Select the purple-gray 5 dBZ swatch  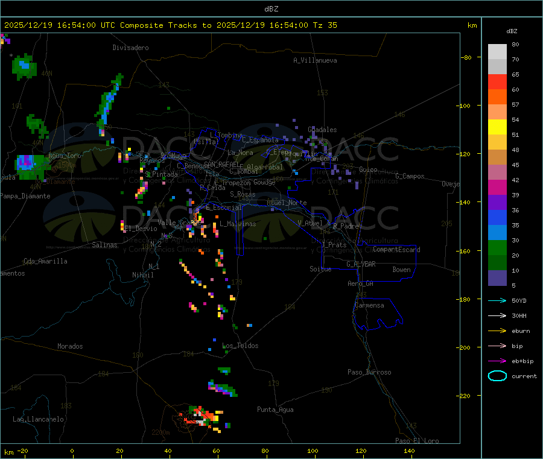tap(497, 278)
